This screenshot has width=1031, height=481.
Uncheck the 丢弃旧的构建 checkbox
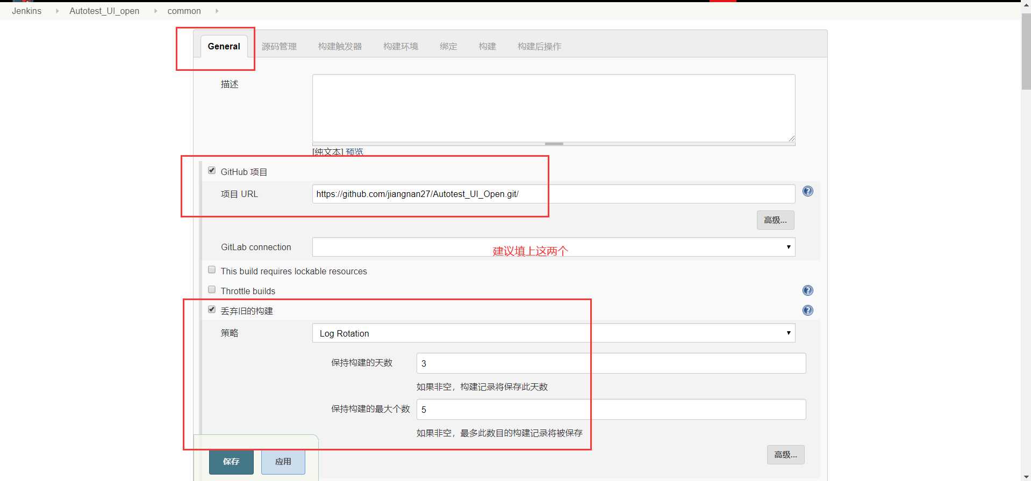(x=212, y=310)
